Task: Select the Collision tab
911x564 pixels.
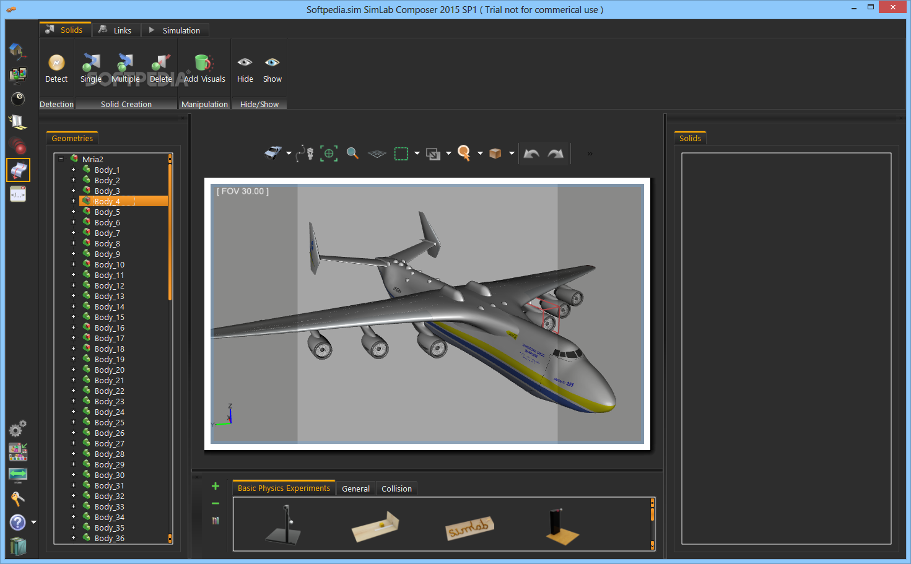Action: coord(396,488)
